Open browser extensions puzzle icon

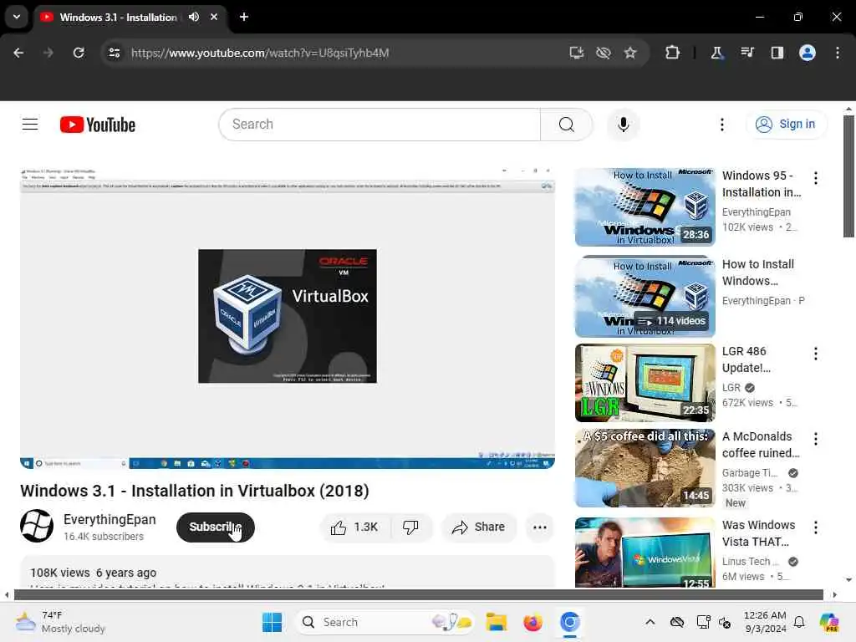(673, 53)
